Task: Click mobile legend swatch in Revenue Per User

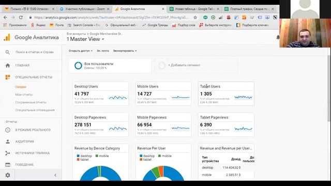Action: point(159,156)
